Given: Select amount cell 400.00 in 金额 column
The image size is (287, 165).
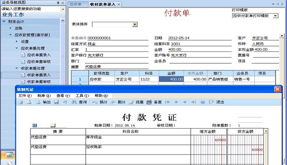Looking at the screenshot, I should click(x=171, y=79).
